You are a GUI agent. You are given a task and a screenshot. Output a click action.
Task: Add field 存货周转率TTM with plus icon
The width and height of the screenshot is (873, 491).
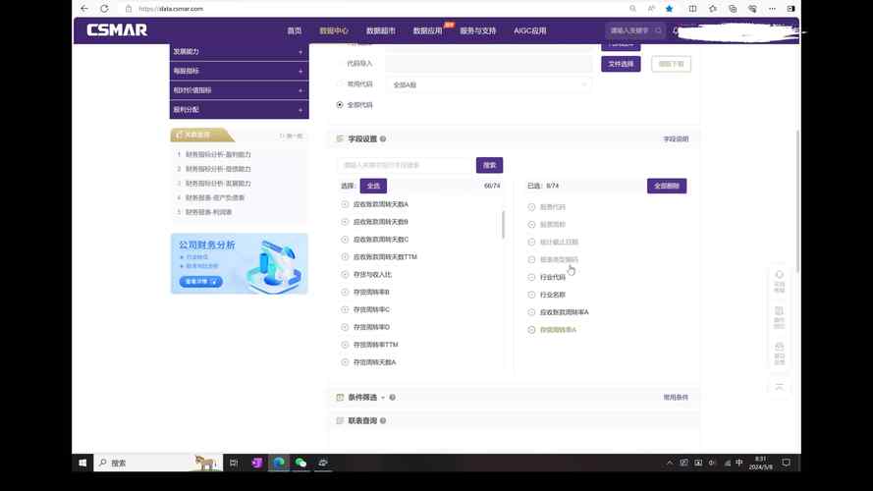[345, 345]
